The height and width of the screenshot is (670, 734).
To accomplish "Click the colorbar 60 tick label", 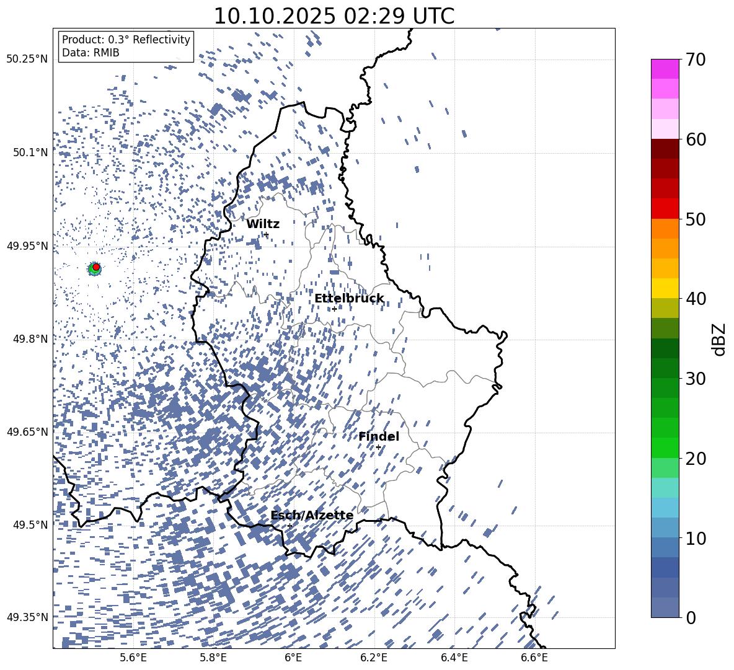I will pos(696,139).
